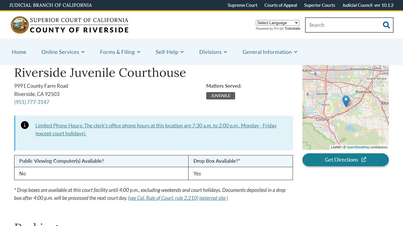Go to the Home page
This screenshot has height=226, width=403.
pyautogui.click(x=19, y=52)
